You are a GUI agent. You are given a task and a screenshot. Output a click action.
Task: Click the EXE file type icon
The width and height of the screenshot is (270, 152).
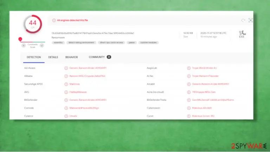click(x=242, y=34)
